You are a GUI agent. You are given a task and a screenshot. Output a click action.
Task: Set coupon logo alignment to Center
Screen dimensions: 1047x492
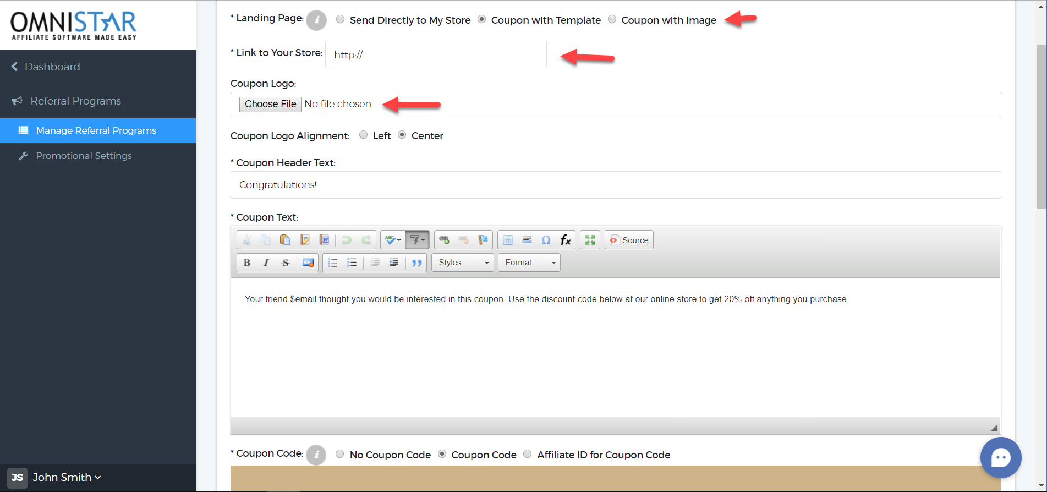[x=402, y=135]
